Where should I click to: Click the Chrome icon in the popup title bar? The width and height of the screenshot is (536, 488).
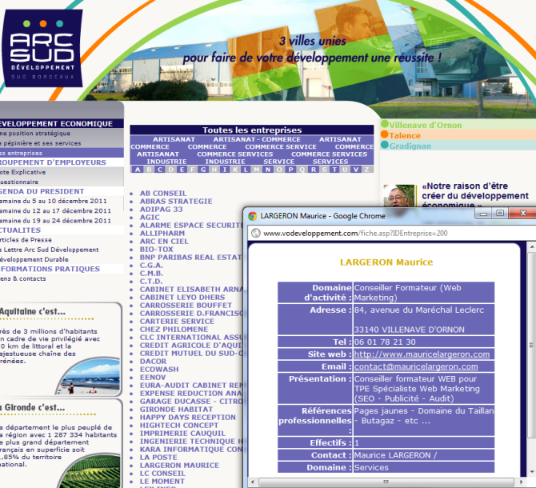click(x=253, y=216)
